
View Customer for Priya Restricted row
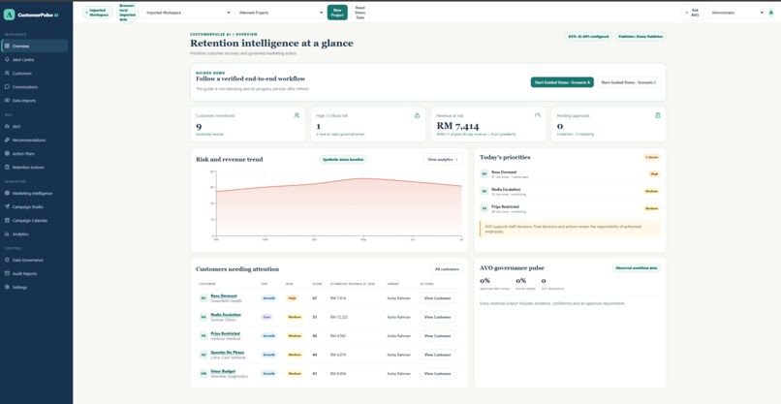pos(437,336)
